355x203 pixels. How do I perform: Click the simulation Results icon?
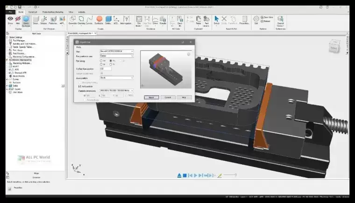163,19
